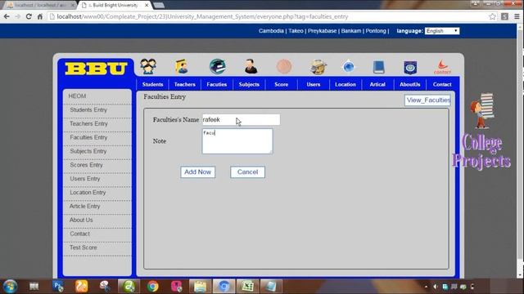The height and width of the screenshot is (294, 524).
Task: Click the Preykabase top bar link
Action: 322,31
